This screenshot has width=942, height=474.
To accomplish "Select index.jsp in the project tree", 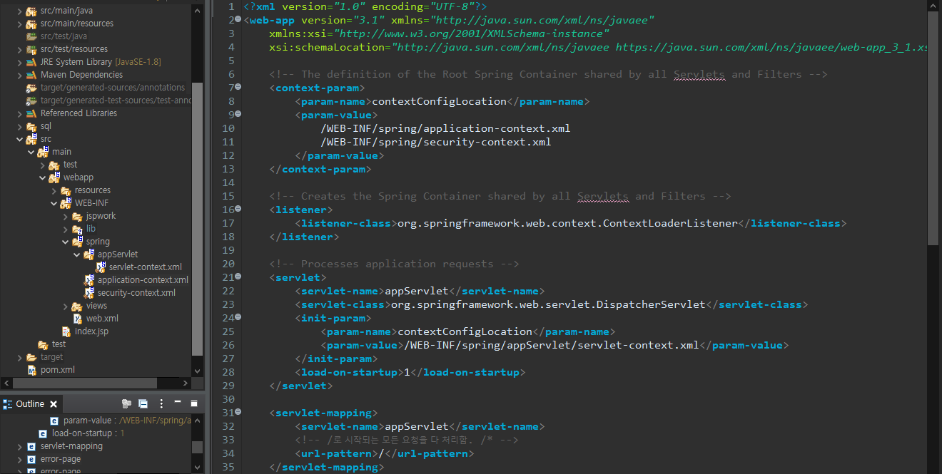I will 91,331.
